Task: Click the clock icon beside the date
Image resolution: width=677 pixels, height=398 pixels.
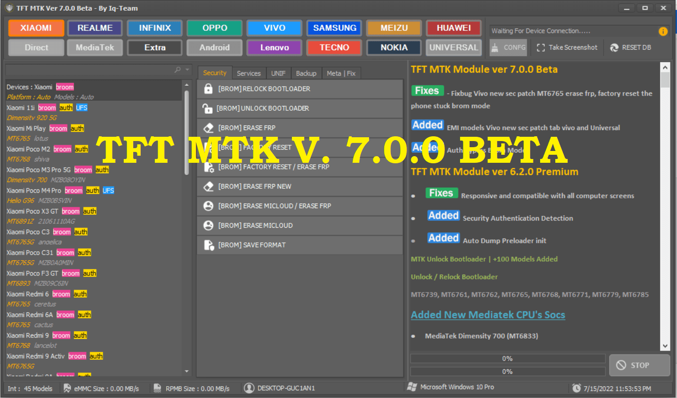Action: 577,388
